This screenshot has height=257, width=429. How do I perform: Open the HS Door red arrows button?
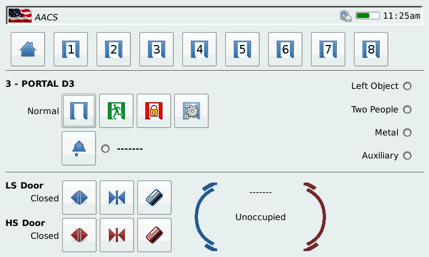click(x=79, y=235)
